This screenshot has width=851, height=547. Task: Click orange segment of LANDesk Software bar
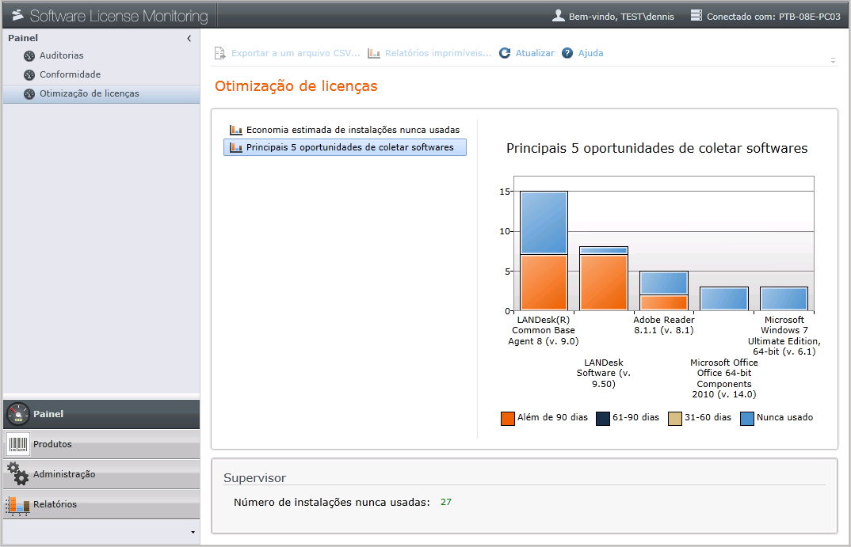(604, 283)
